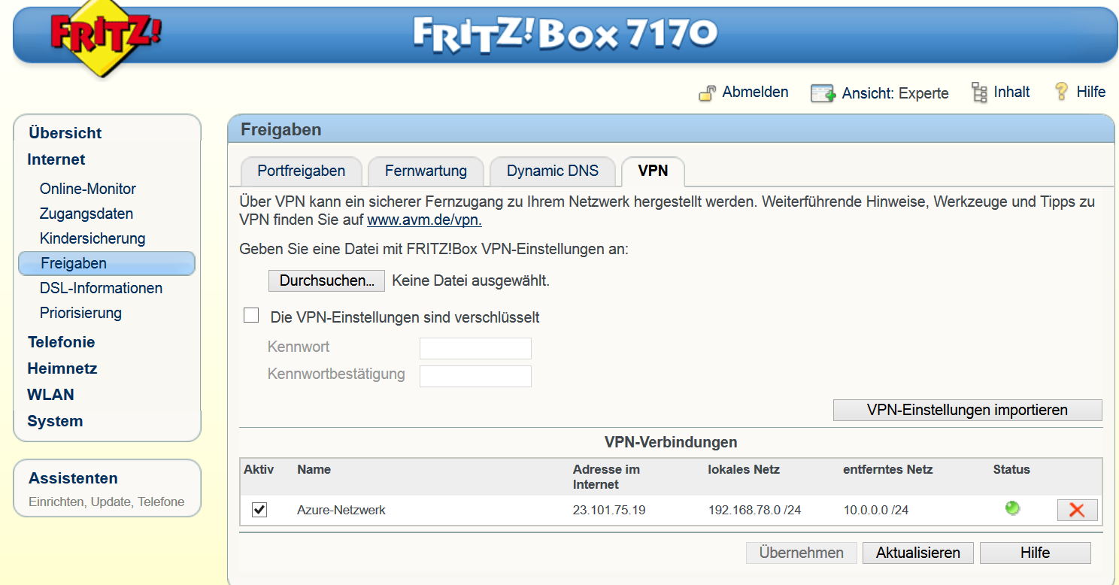The image size is (1119, 585).
Task: Click the VPN-Verbindungen table title
Action: pos(671,442)
